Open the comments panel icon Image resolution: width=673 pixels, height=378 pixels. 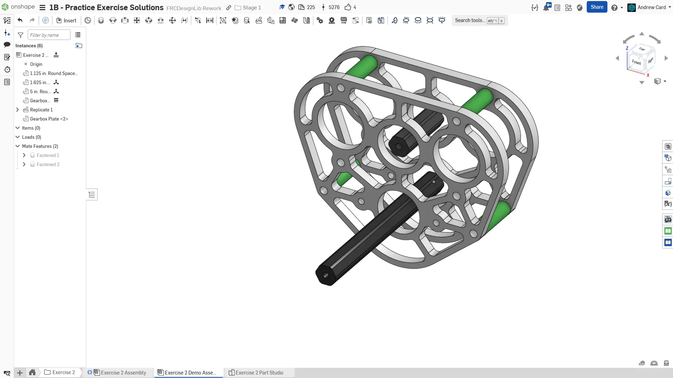(7, 45)
